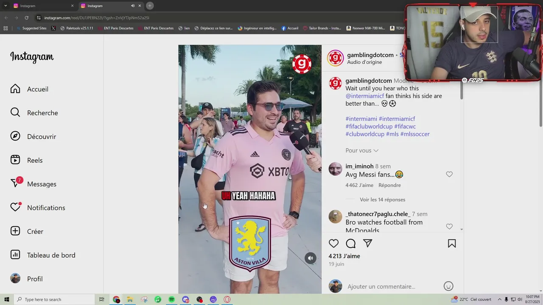The image size is (543, 305).
Task: Open Accueil home in Instagram sidebar
Action: 29,89
